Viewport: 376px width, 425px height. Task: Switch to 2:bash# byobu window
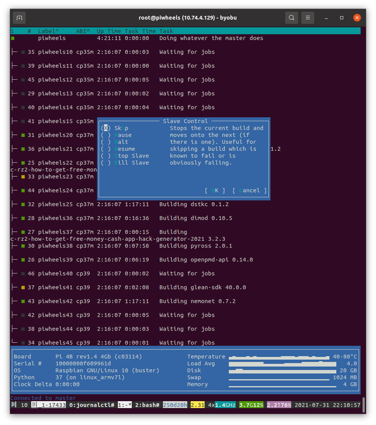point(148,405)
